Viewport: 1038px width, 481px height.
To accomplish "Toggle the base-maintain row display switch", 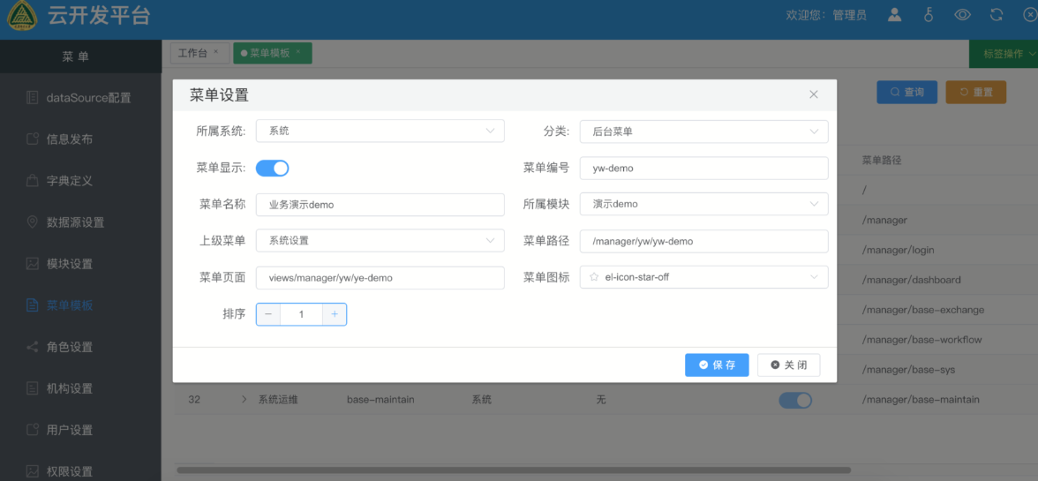I will click(795, 401).
